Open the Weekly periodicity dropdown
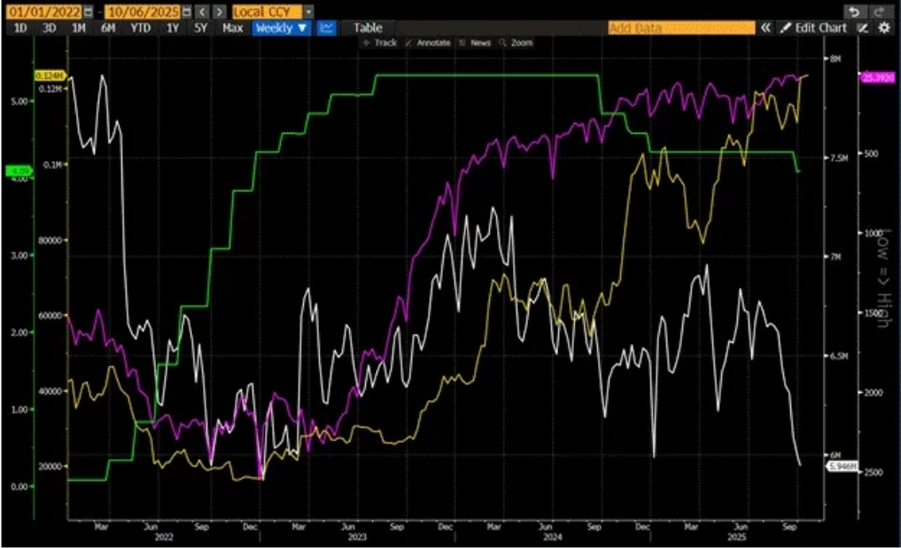The width and height of the screenshot is (901, 548). [281, 27]
